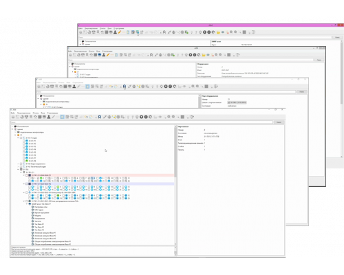Click the letter A icon in the third window toolbar

(x=125, y=87)
